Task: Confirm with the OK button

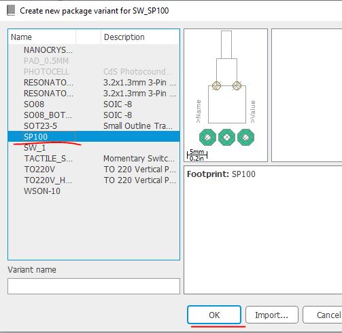Action: click(x=214, y=315)
